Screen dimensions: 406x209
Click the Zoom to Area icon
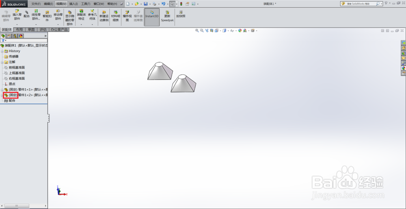[202, 30]
